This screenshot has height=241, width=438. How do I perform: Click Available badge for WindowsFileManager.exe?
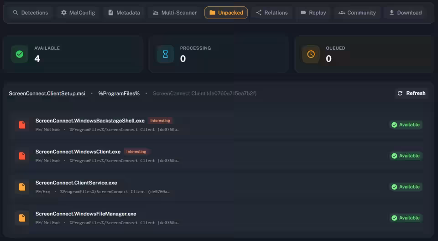pyautogui.click(x=406, y=218)
